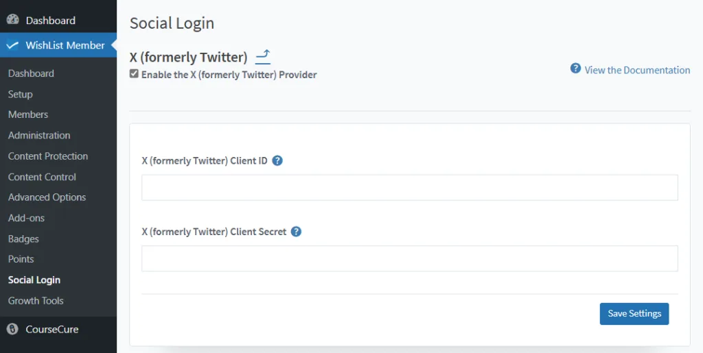Click the question mark icon next to View the Documentation
This screenshot has width=703, height=353.
point(575,69)
